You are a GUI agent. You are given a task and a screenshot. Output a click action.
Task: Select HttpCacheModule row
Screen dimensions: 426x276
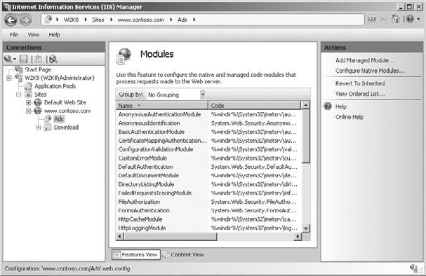(x=208, y=219)
